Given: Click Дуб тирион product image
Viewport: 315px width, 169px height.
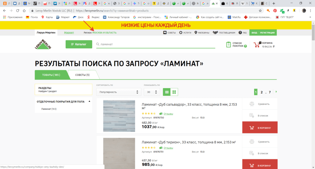Looking at the screenshot, I should [x=119, y=153].
